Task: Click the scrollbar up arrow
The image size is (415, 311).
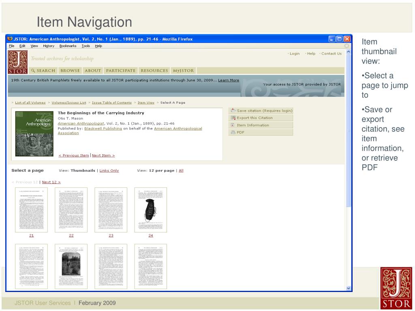Action: 348,52
